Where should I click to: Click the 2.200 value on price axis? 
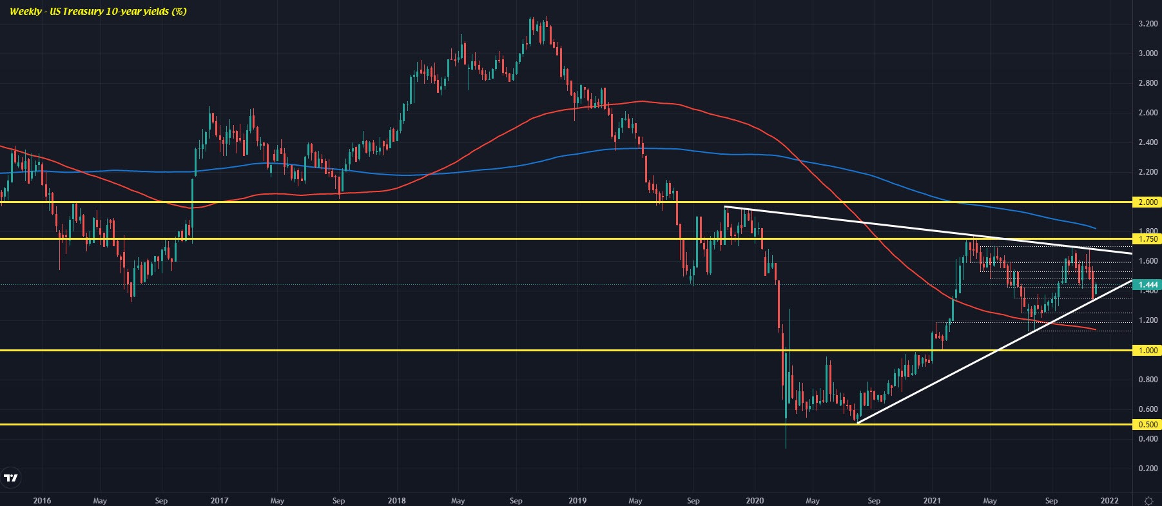point(1147,172)
